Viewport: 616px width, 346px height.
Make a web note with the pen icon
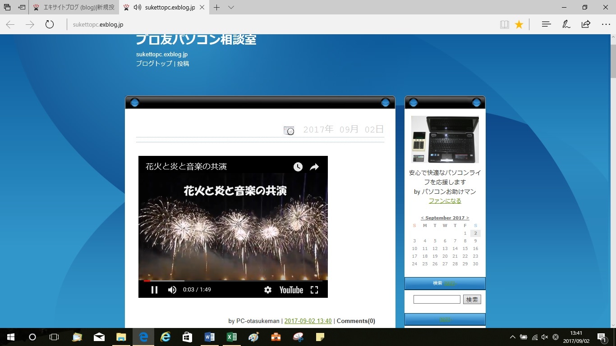click(x=566, y=24)
